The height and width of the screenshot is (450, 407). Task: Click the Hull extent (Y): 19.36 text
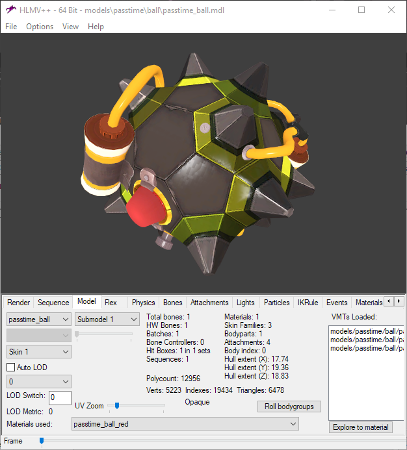point(256,368)
